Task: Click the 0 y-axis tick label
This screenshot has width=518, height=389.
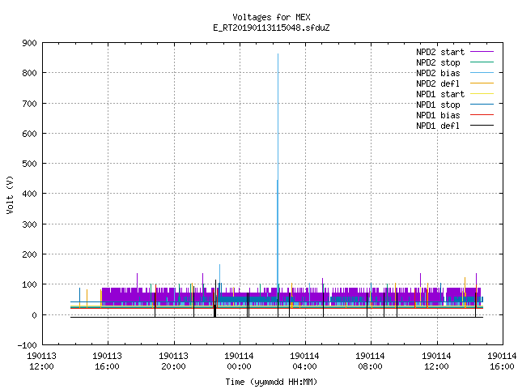Action: [x=34, y=315]
